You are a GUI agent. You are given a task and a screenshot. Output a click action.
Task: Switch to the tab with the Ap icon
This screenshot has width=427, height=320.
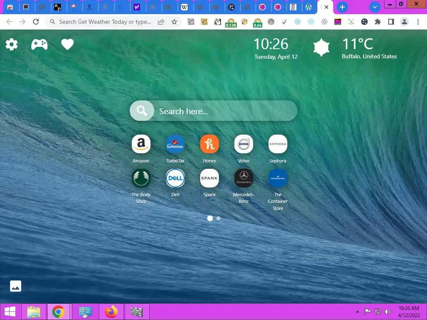pyautogui.click(x=58, y=7)
